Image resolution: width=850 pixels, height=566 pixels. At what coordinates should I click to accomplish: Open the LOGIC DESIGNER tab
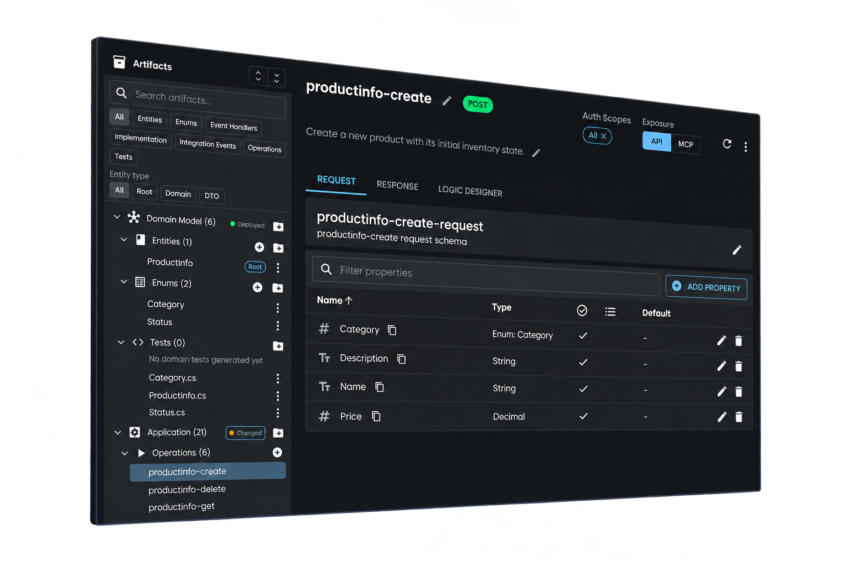pos(470,191)
